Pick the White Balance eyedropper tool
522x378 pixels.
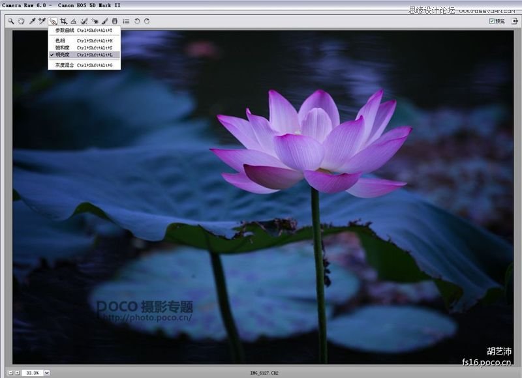pyautogui.click(x=31, y=21)
